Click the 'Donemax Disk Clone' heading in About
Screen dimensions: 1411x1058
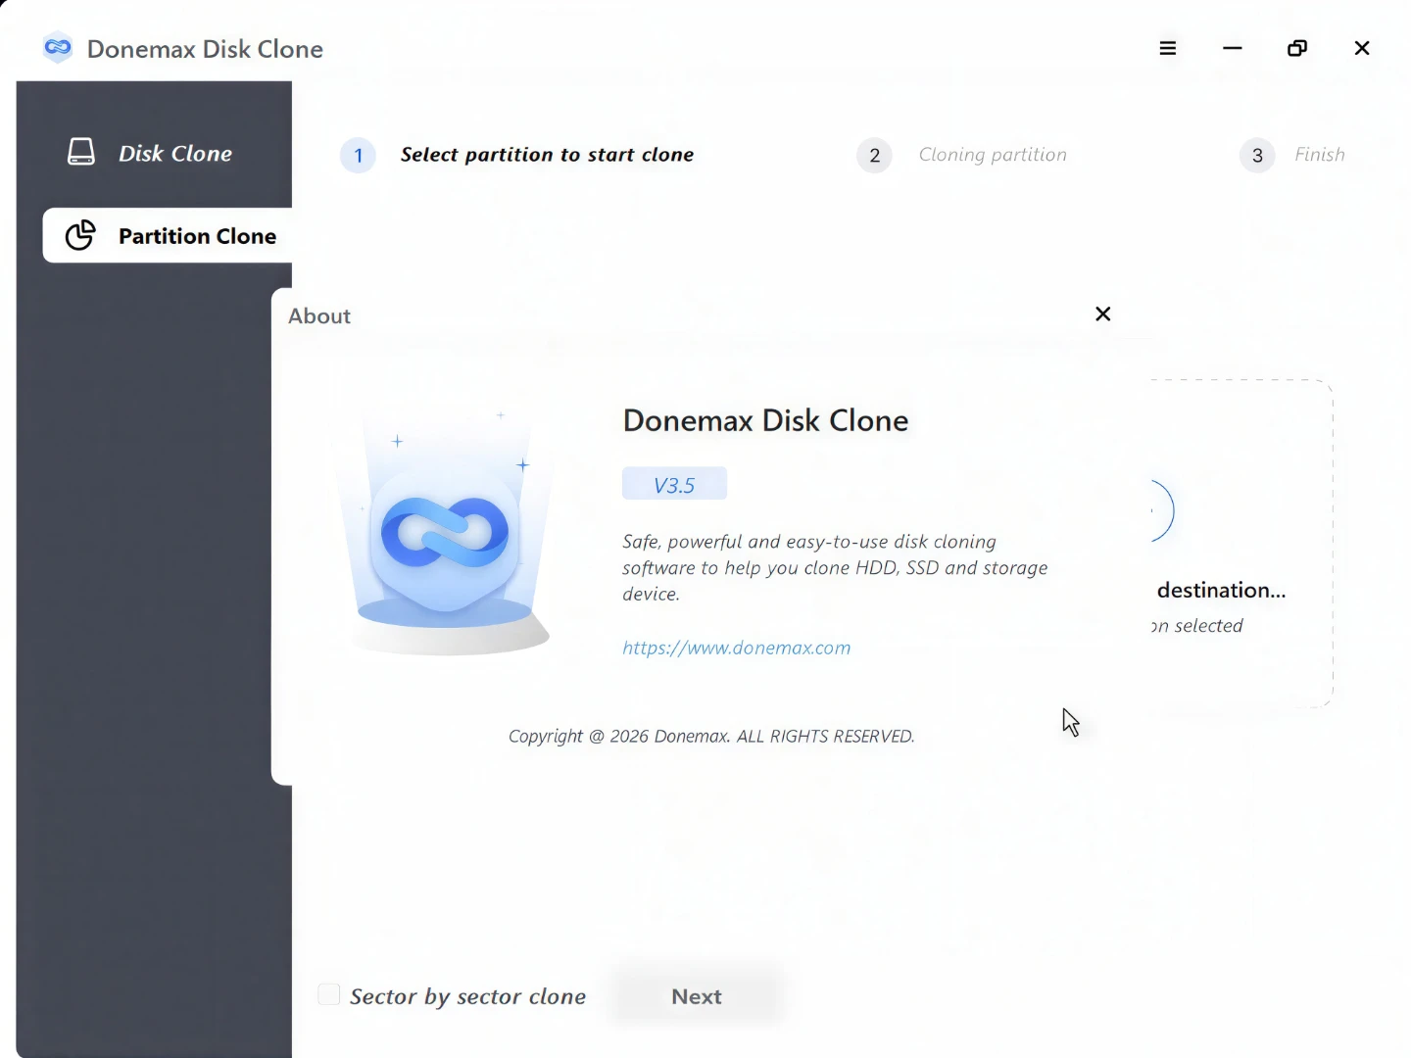point(766,420)
